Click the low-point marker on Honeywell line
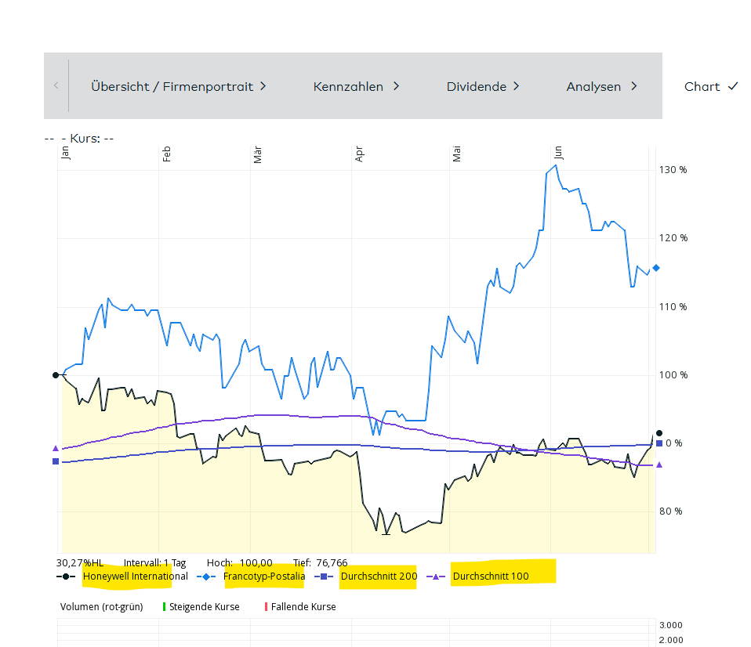 coord(386,533)
